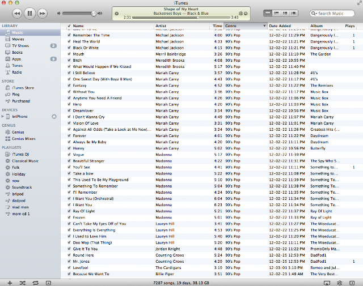363x286 pixels.
Task: Open Books library
Action: pyautogui.click(x=30, y=52)
